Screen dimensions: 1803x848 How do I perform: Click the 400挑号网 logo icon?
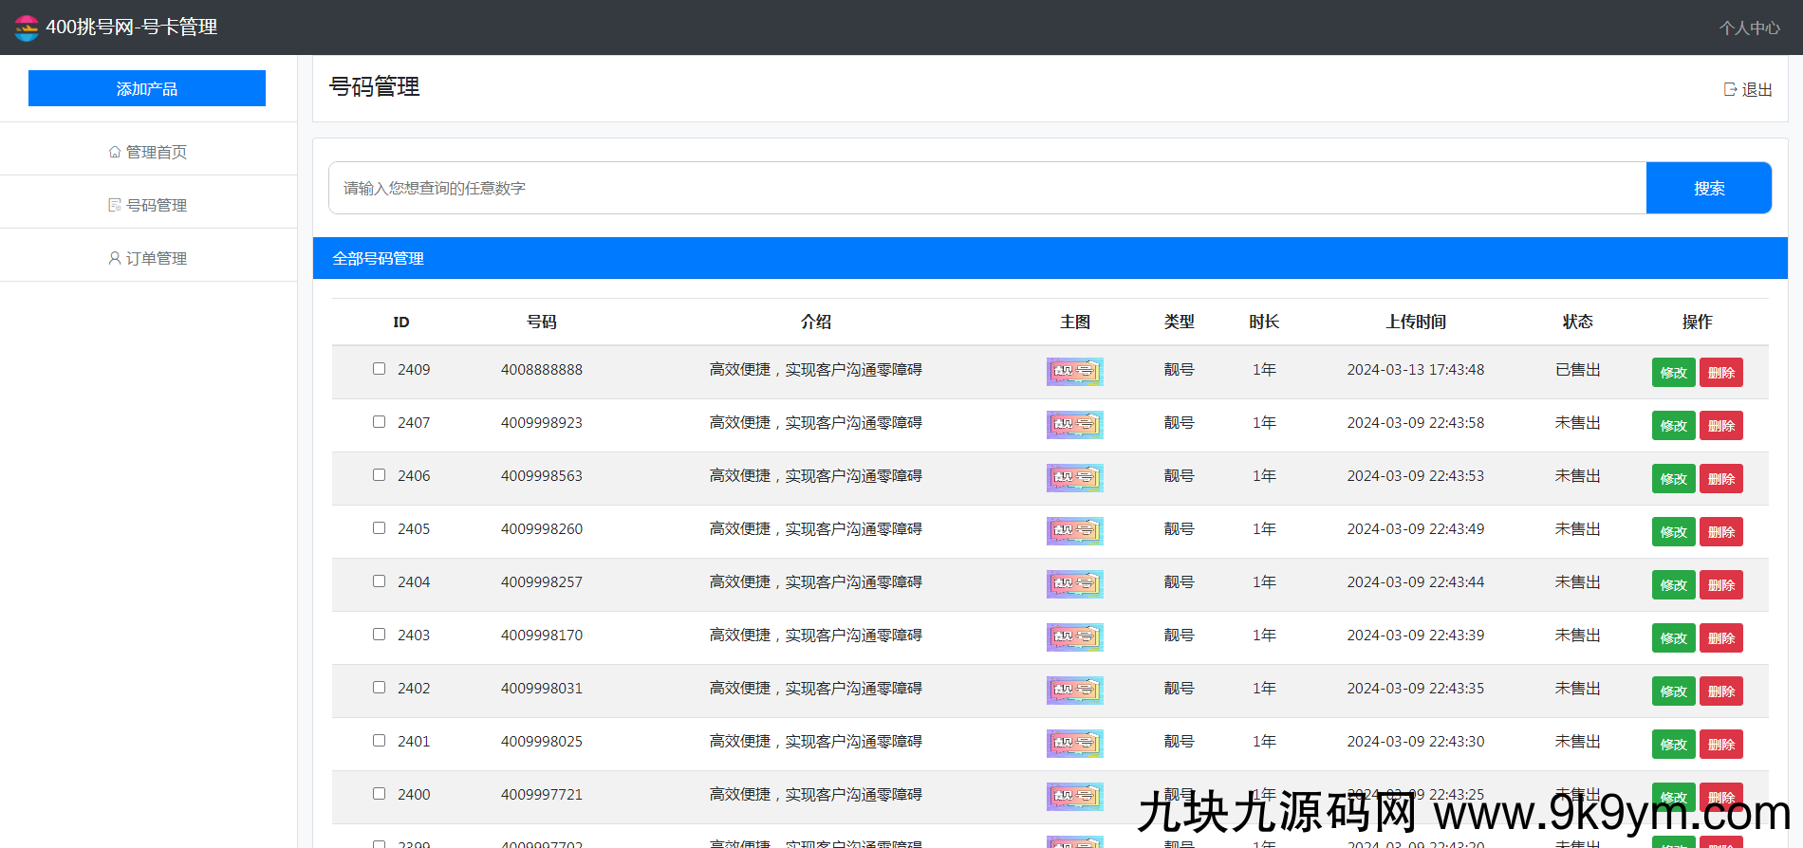(x=27, y=28)
